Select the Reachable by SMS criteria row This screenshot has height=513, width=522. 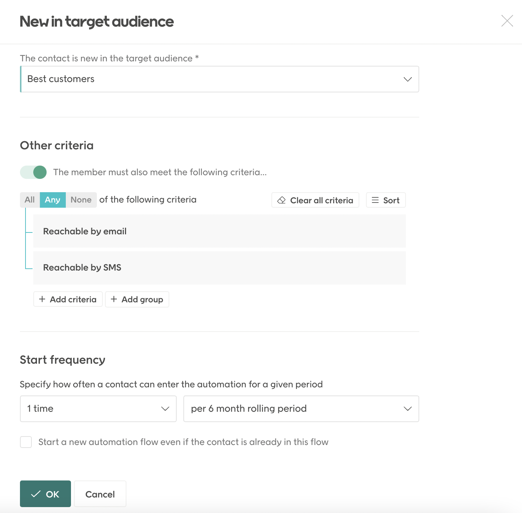pyautogui.click(x=220, y=268)
